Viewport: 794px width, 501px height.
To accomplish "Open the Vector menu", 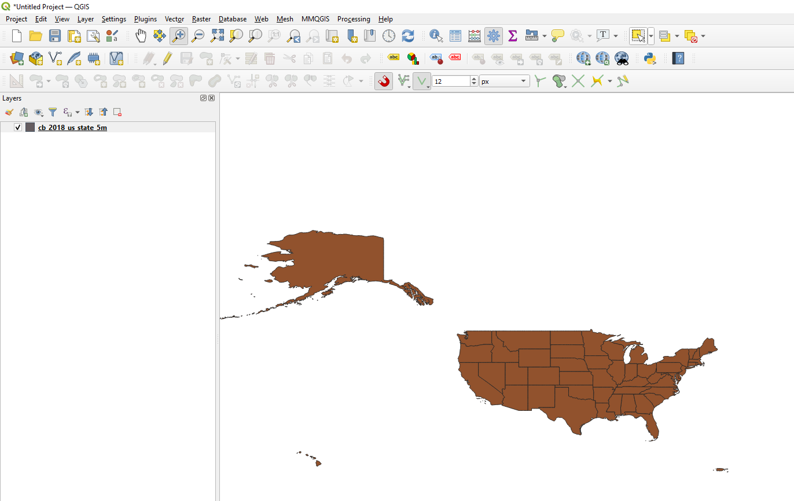I will 174,18.
